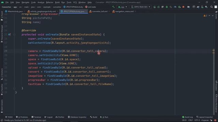Open the Layout Inspector
Image resolution: width=218 pixels, height=122 pixels.
point(204,117)
